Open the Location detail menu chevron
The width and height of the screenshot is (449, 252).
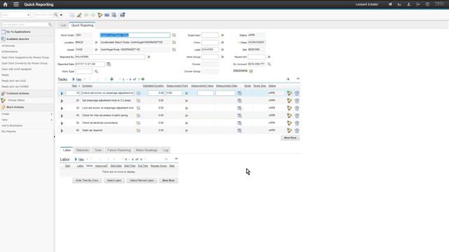[x=96, y=42]
